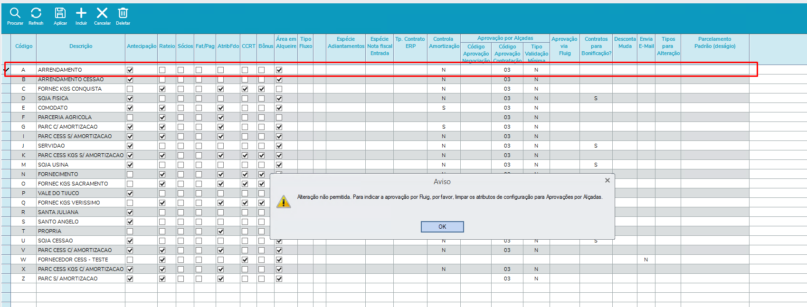Select the ARRENDAMENTO description cell

(81, 70)
